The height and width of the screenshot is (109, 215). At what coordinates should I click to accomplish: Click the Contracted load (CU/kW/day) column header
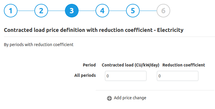130,65
